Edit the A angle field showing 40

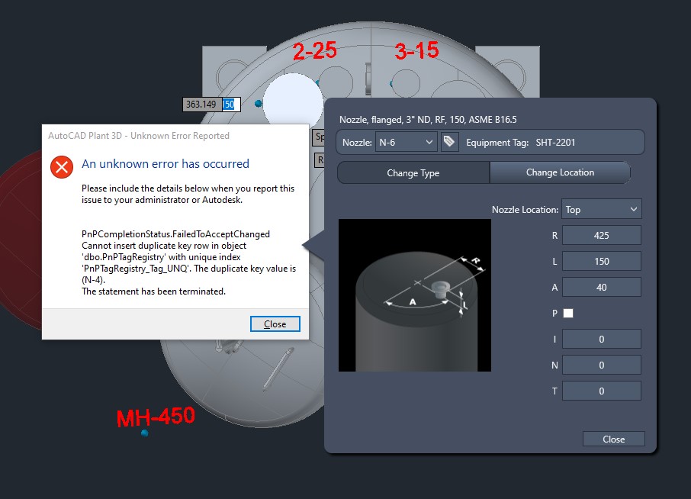coord(602,287)
